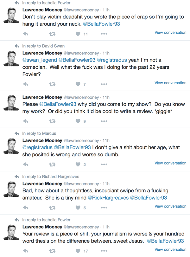Screen dimensions: 190x257
Task: Open more options on 'tiny mind' tweet
Action: click(104, 208)
